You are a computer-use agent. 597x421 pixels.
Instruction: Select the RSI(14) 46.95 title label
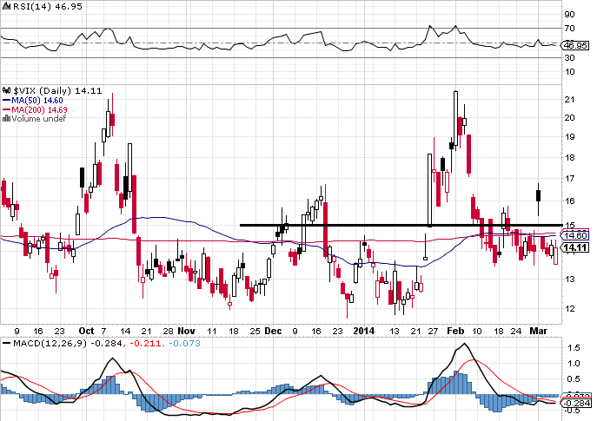coord(48,6)
